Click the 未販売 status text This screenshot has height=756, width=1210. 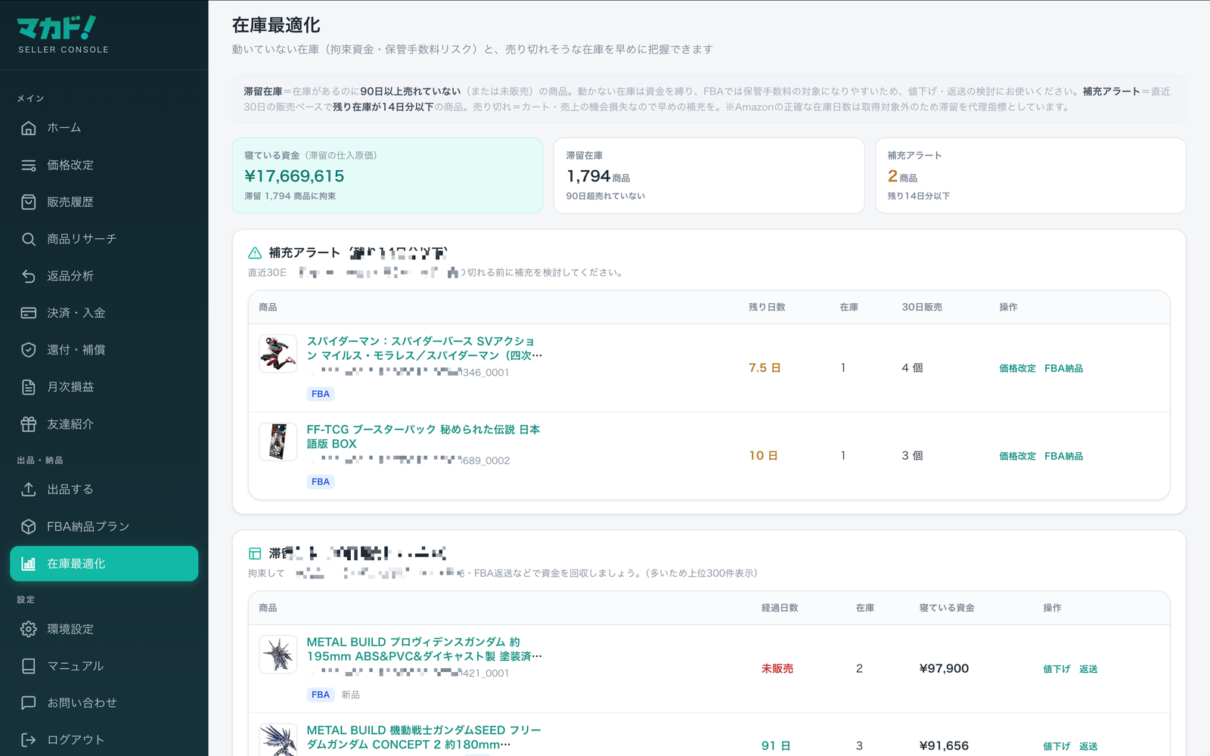(777, 669)
